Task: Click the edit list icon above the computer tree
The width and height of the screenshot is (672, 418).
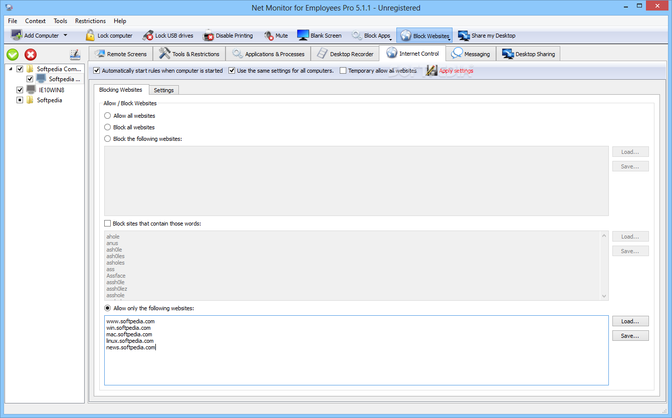Action: 75,55
